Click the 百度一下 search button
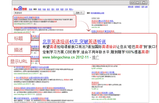This screenshot has height=103, width=159. [79, 13]
